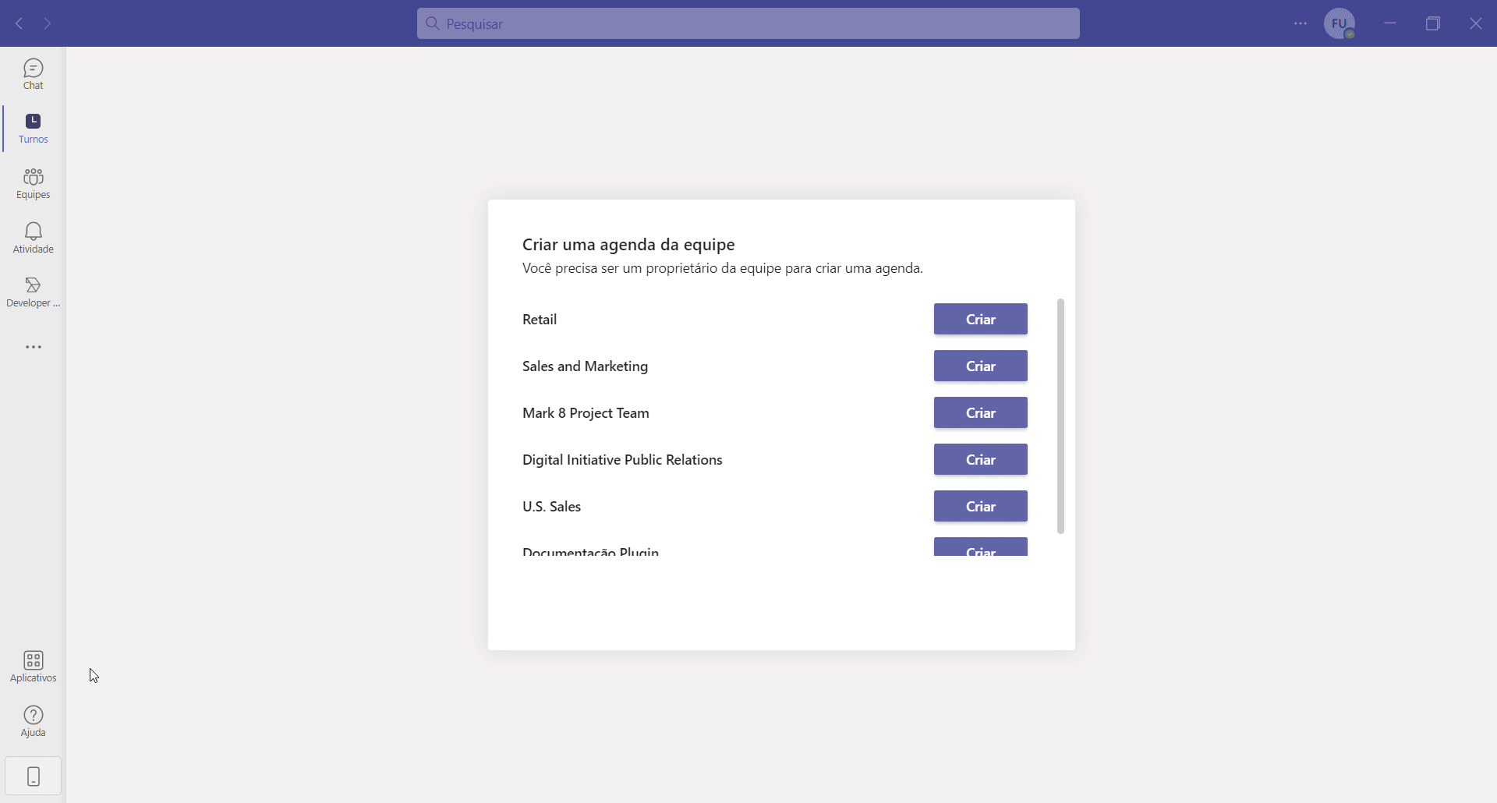
Task: Open the Developer sidebar item
Action: tap(33, 292)
